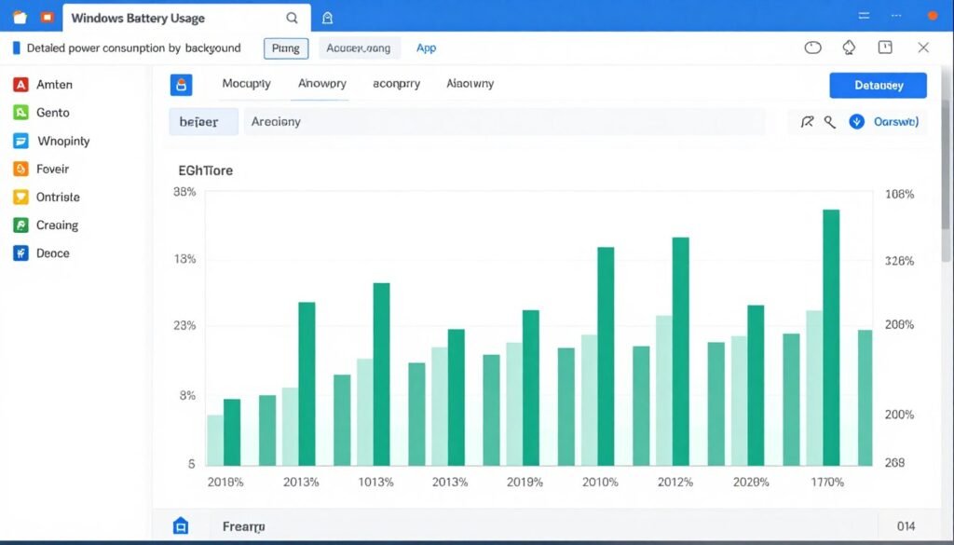This screenshot has height=545, width=954.
Task: Select the Plung tab
Action: pyautogui.click(x=285, y=48)
